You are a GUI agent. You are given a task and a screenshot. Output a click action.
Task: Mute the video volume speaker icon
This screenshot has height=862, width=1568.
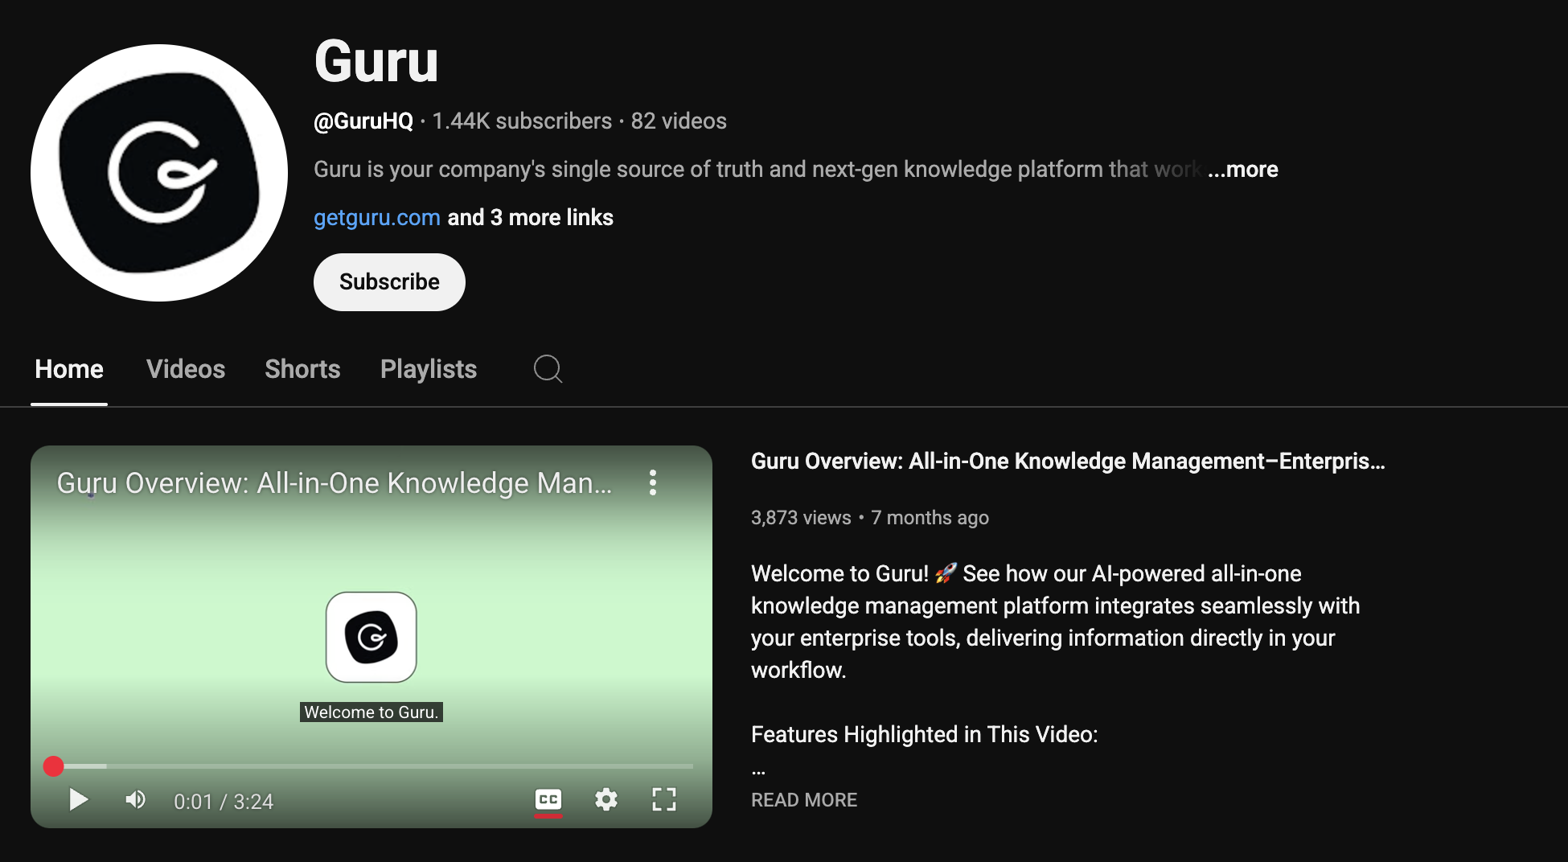click(135, 800)
